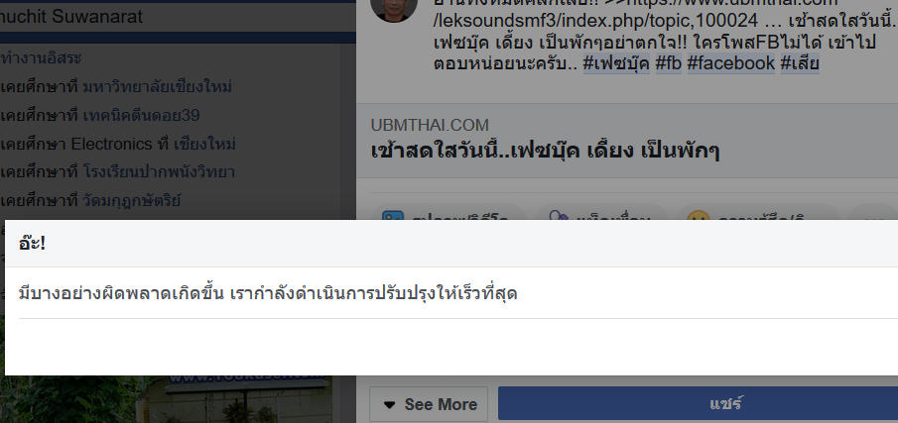
Task: Click the #เฟซบุ๊ค hashtag
Action: tap(616, 62)
